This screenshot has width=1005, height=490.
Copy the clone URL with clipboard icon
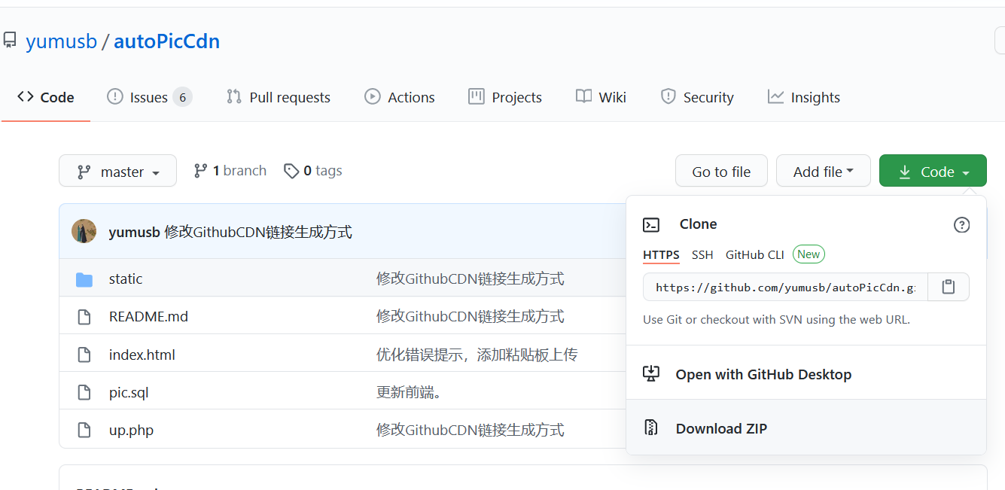tap(949, 287)
